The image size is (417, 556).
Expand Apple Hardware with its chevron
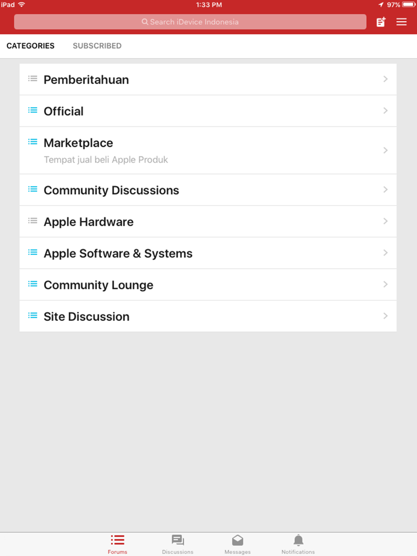pos(385,221)
